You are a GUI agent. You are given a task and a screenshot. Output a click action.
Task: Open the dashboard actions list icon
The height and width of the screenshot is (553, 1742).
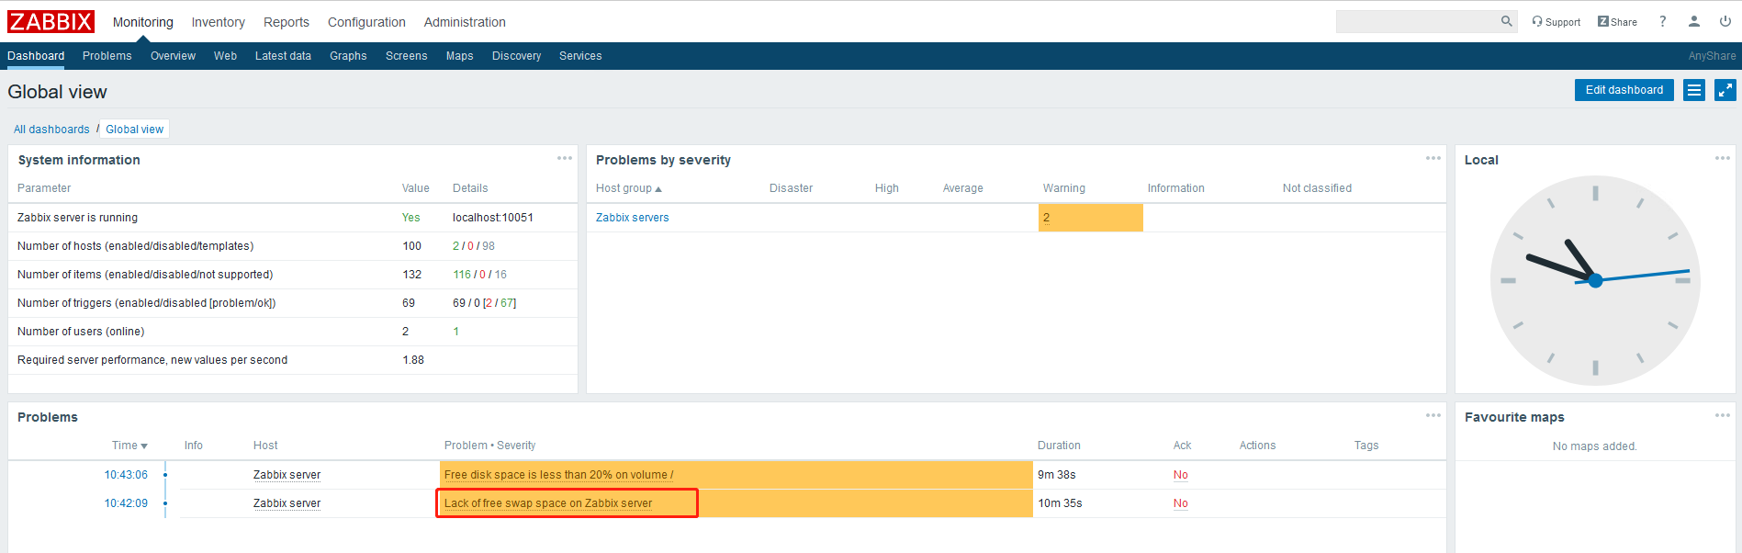tap(1694, 90)
